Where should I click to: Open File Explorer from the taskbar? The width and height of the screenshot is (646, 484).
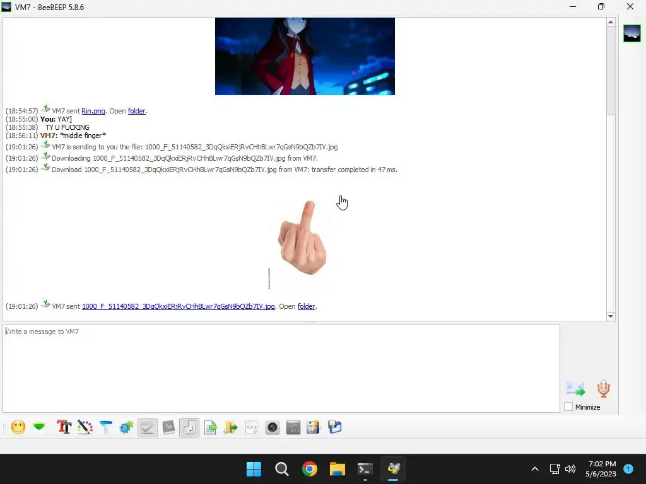tap(337, 469)
